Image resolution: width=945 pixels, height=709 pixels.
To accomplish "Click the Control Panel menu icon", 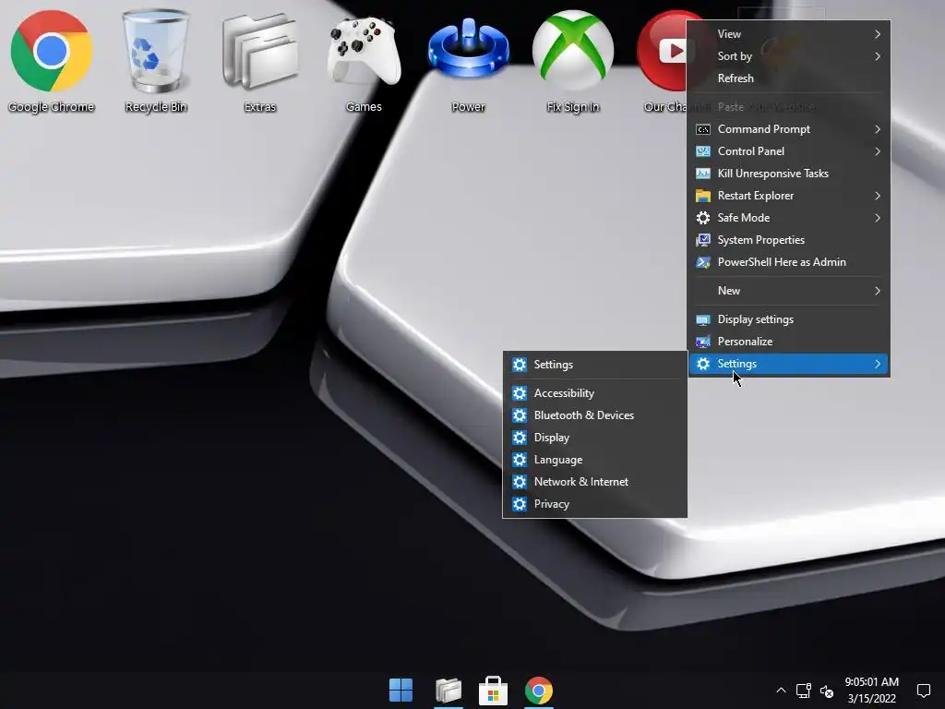I will [702, 151].
